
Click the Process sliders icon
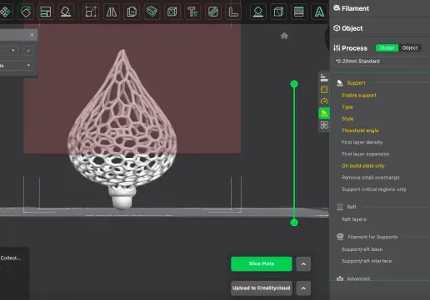[x=337, y=48]
